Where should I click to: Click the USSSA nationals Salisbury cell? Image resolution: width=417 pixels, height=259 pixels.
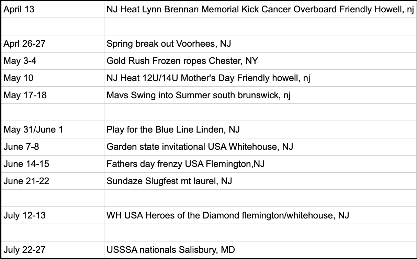click(x=260, y=249)
